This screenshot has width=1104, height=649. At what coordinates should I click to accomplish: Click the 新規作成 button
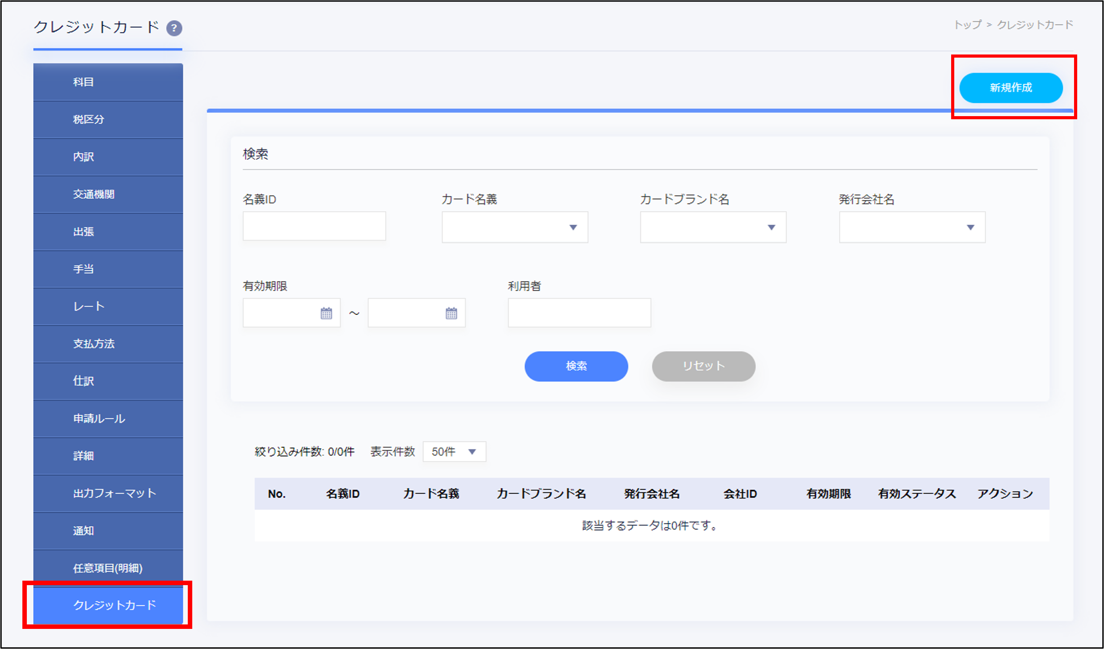pyautogui.click(x=1011, y=88)
